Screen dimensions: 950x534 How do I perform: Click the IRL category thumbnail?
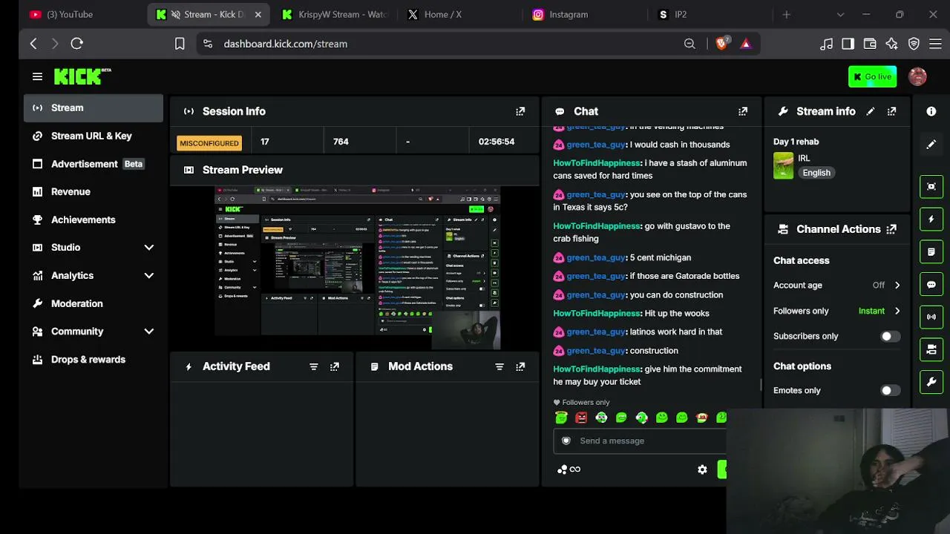[784, 166]
